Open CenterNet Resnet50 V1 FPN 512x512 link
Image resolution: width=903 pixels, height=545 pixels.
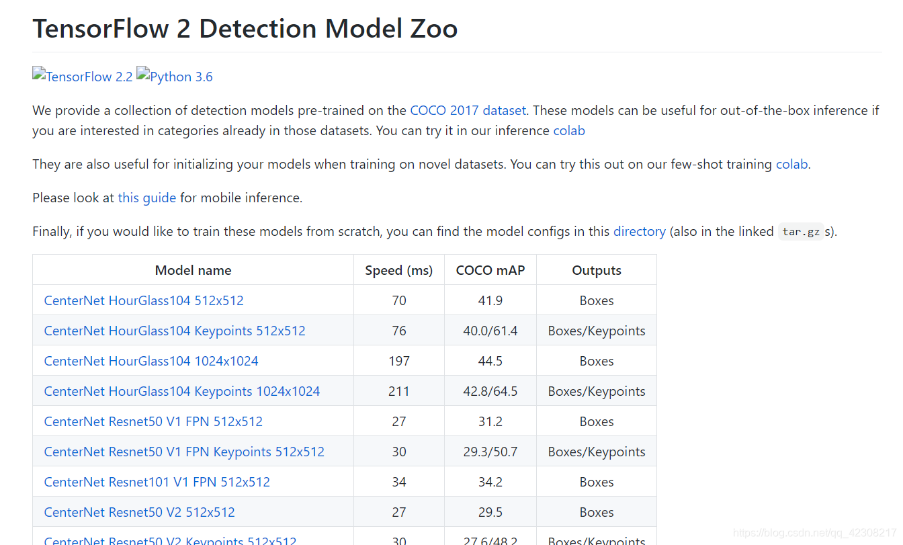click(153, 421)
